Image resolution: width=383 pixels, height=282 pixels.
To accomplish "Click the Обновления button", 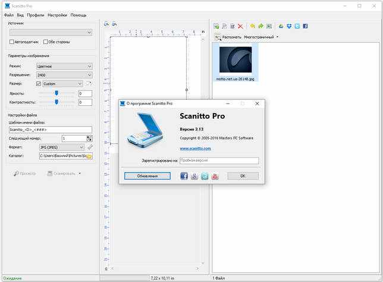I will (147, 176).
